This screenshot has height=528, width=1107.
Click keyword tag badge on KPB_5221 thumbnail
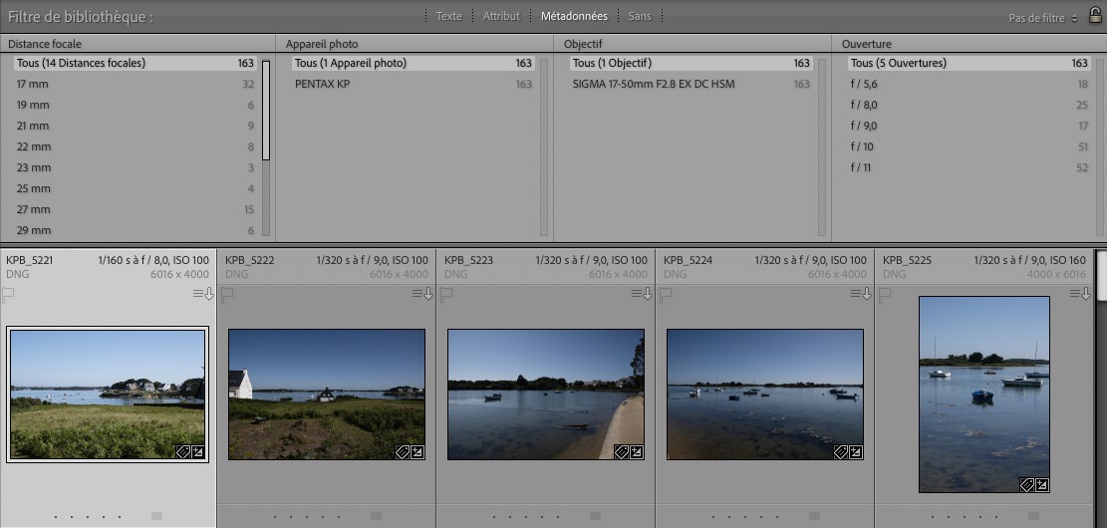click(x=181, y=451)
